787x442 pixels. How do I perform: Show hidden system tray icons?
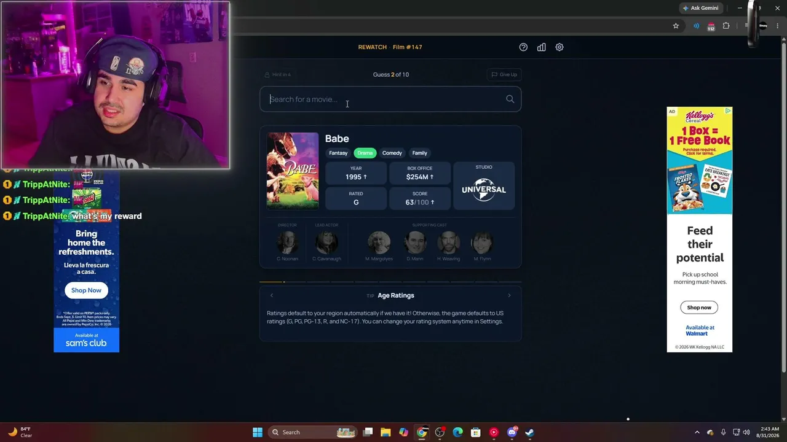click(x=697, y=432)
